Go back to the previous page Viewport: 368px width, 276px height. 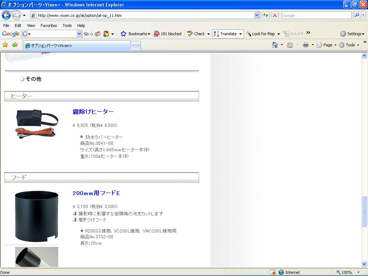6,15
